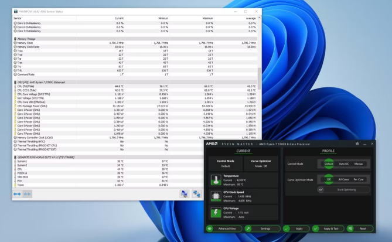392x242 pixels.
Task: Click the Apply & Test button
Action: click(x=328, y=229)
